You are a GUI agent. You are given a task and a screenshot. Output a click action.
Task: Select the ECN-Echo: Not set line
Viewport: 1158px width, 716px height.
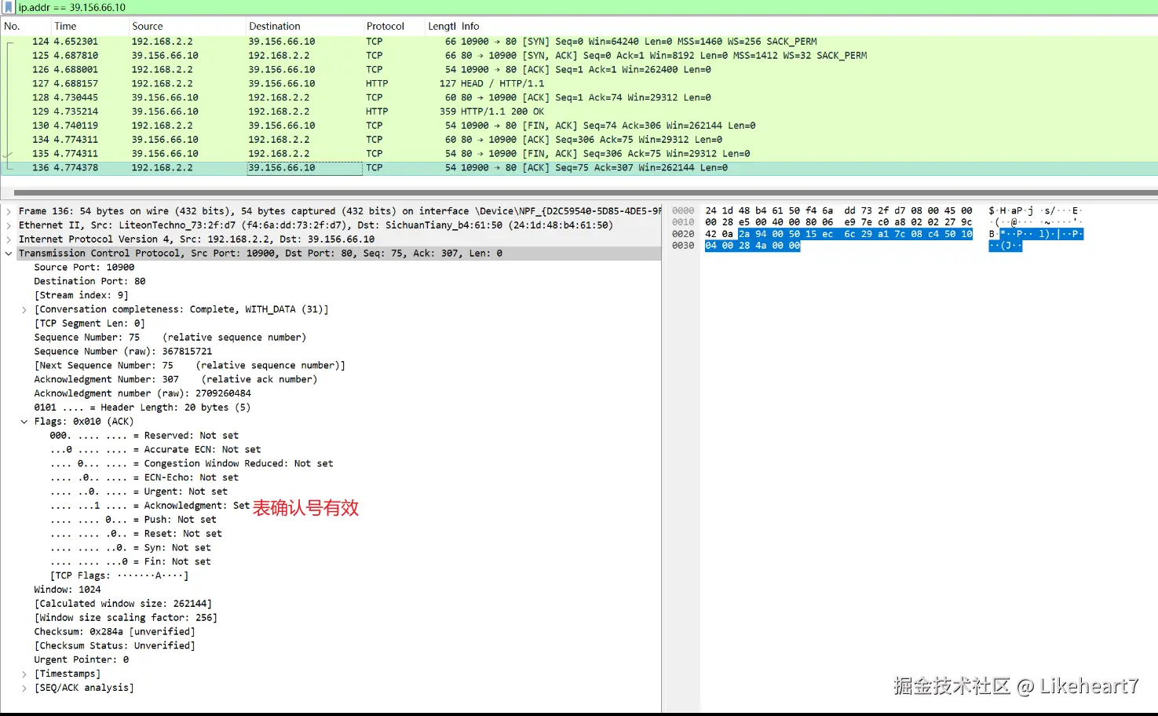[144, 477]
